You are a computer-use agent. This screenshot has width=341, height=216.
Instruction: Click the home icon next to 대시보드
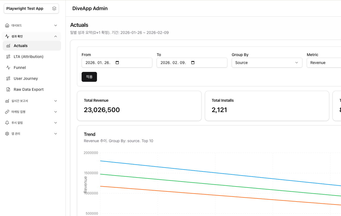click(7, 25)
